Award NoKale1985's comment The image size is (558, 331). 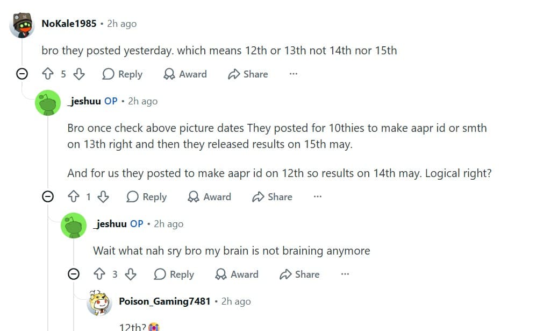click(185, 74)
